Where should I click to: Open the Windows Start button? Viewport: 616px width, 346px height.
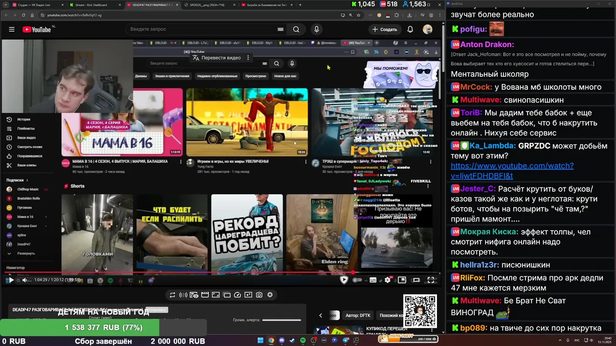pos(260,340)
